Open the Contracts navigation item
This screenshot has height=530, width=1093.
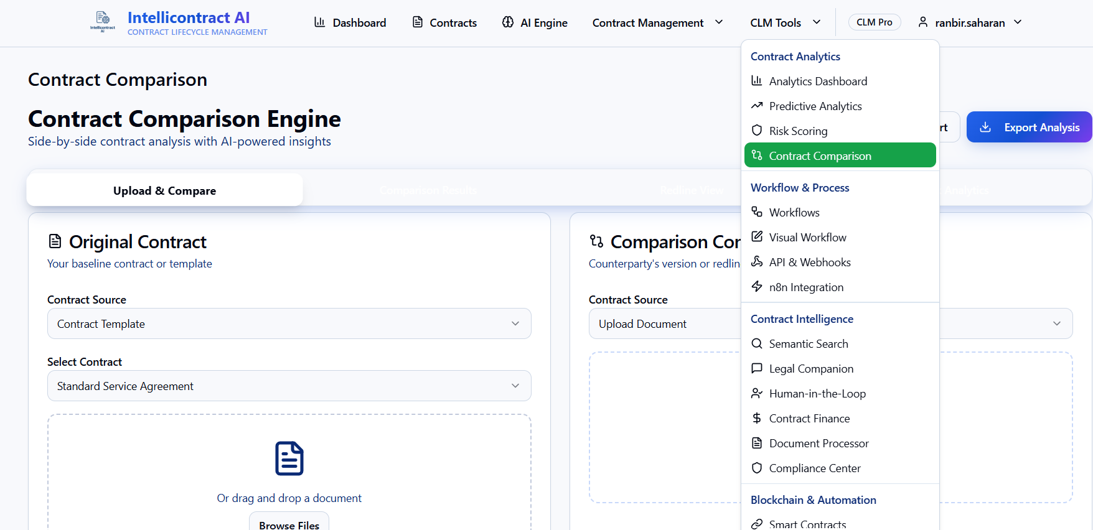pyautogui.click(x=444, y=22)
